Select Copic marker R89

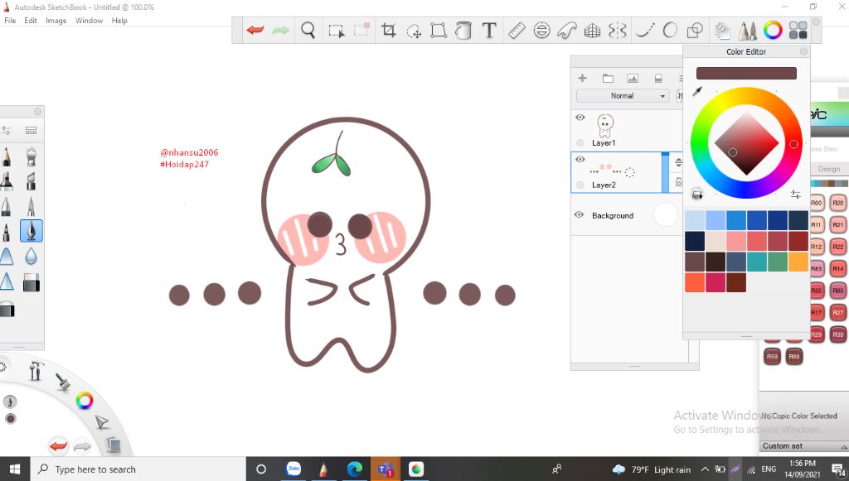(794, 356)
